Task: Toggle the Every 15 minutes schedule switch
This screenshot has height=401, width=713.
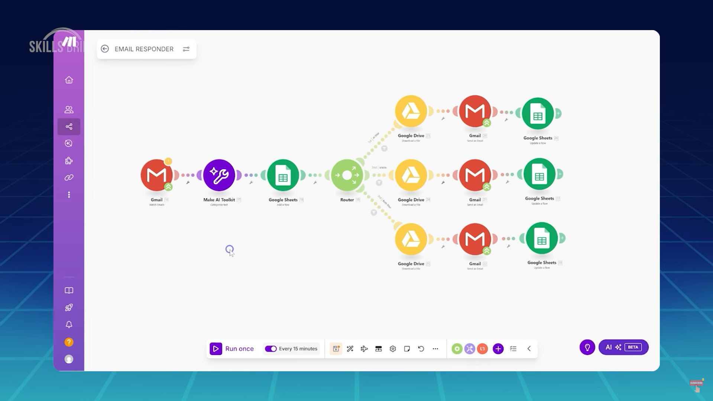Action: coord(271,349)
